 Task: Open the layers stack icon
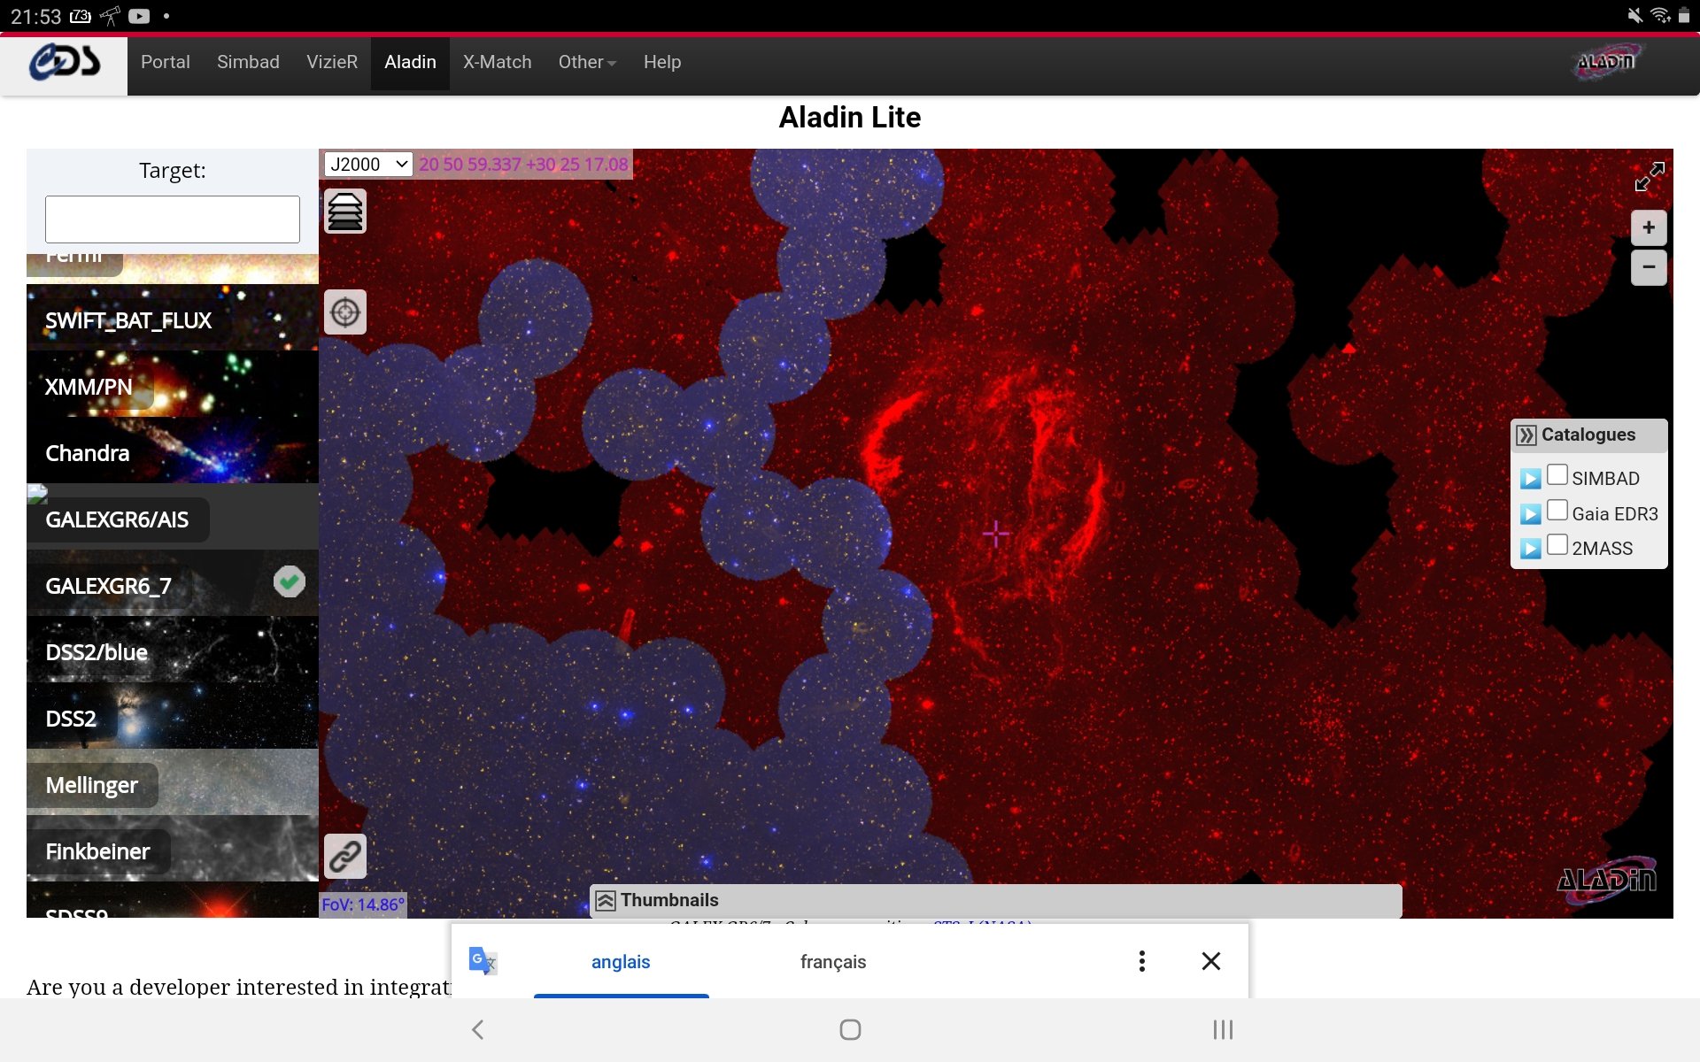click(345, 212)
